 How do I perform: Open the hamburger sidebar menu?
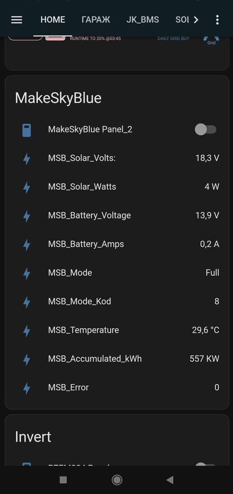click(x=16, y=20)
